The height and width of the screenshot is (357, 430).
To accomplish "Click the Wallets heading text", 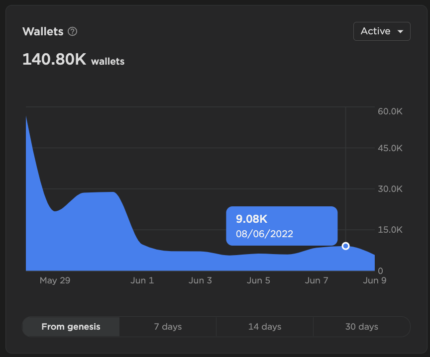I will (x=43, y=31).
